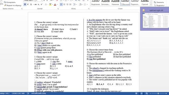Click the Borders icon
Image resolution: width=169 pixels, height=95 pixels.
pos(85,4)
